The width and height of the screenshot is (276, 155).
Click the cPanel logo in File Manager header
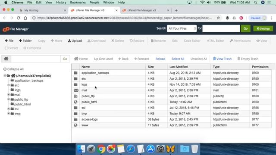coord(6,29)
